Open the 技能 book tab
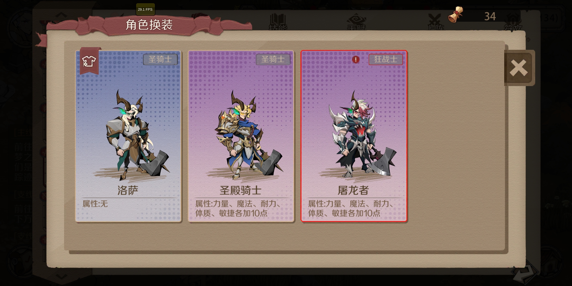Image resolution: width=572 pixels, height=286 pixels. pyautogui.click(x=278, y=22)
